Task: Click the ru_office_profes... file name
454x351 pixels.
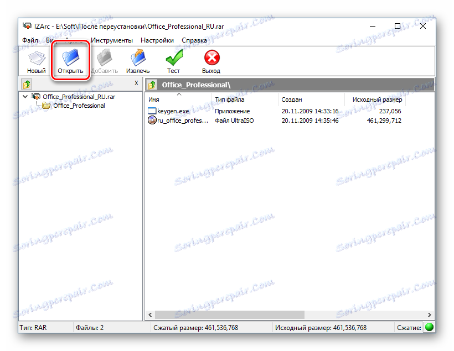Action: point(183,121)
